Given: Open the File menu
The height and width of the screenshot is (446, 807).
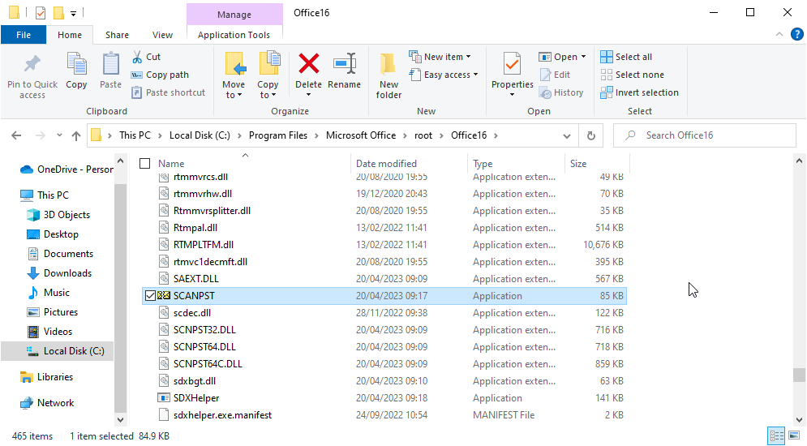Looking at the screenshot, I should click(24, 35).
